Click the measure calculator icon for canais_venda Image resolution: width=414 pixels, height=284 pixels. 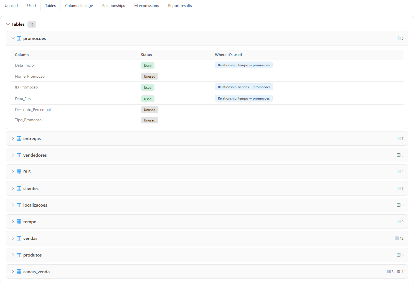pos(399,272)
